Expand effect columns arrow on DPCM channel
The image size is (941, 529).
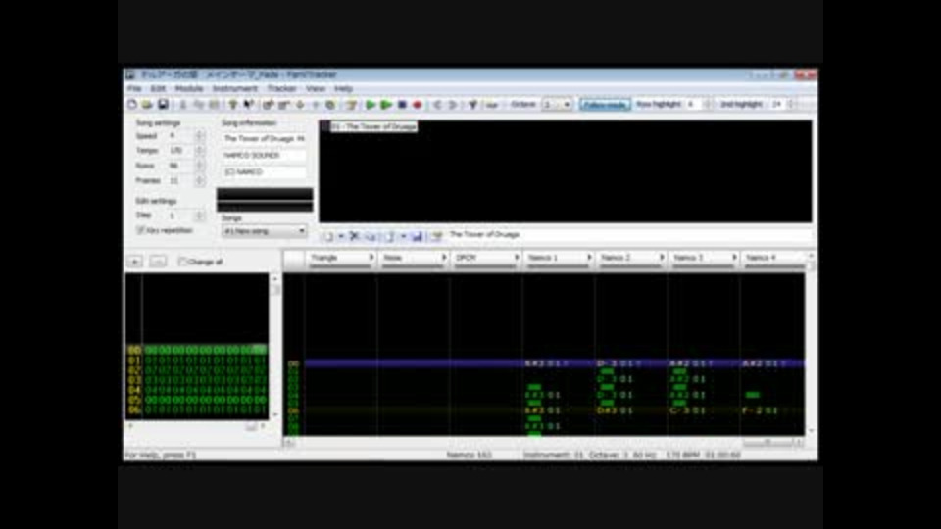[x=517, y=258]
